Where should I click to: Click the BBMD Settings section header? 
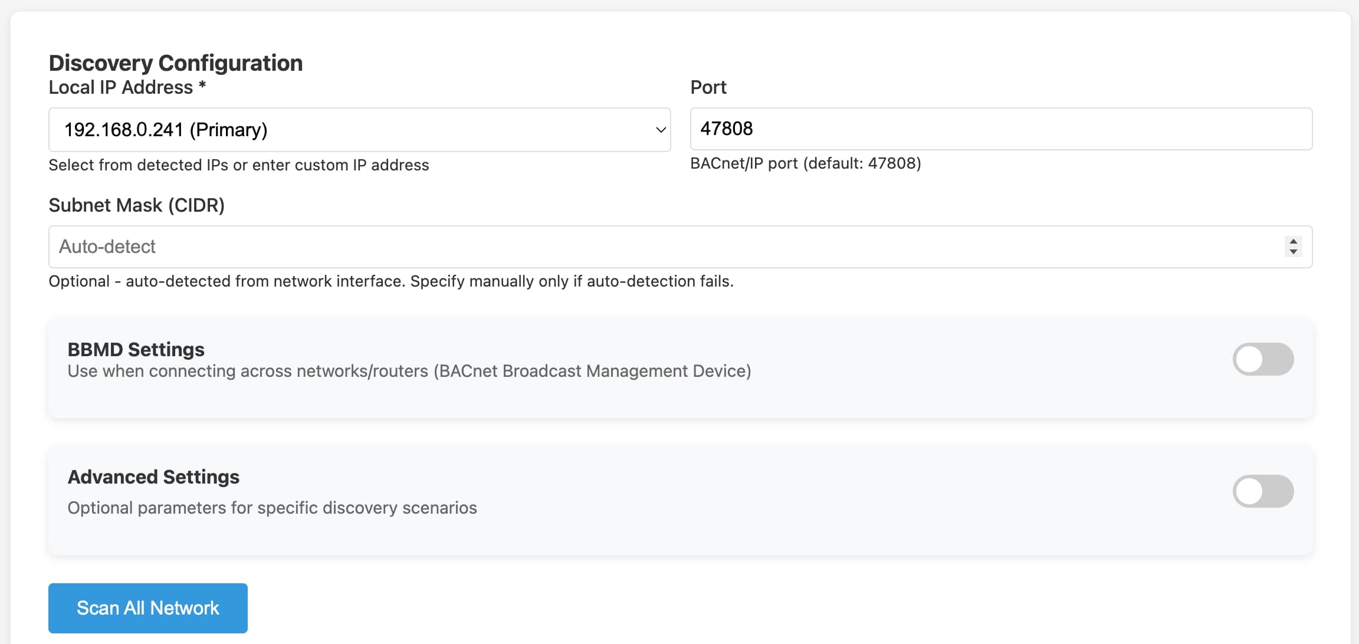click(x=136, y=349)
